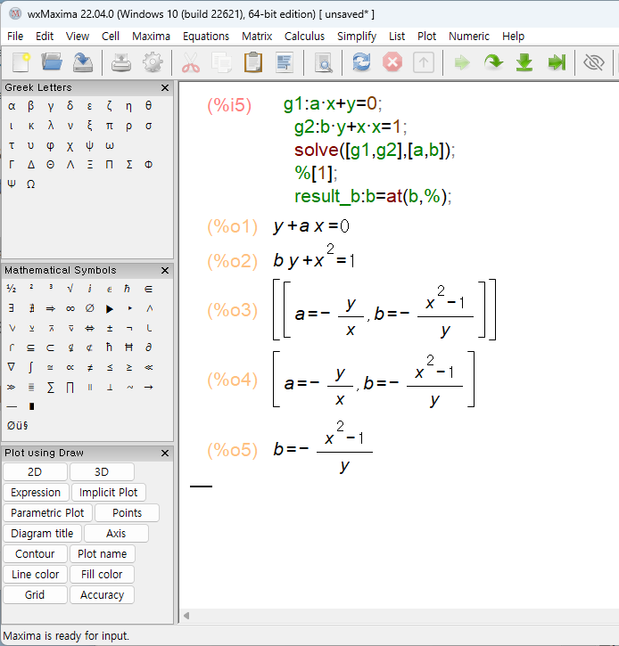Image resolution: width=619 pixels, height=646 pixels.
Task: Click the %o5 output label
Action: click(232, 450)
